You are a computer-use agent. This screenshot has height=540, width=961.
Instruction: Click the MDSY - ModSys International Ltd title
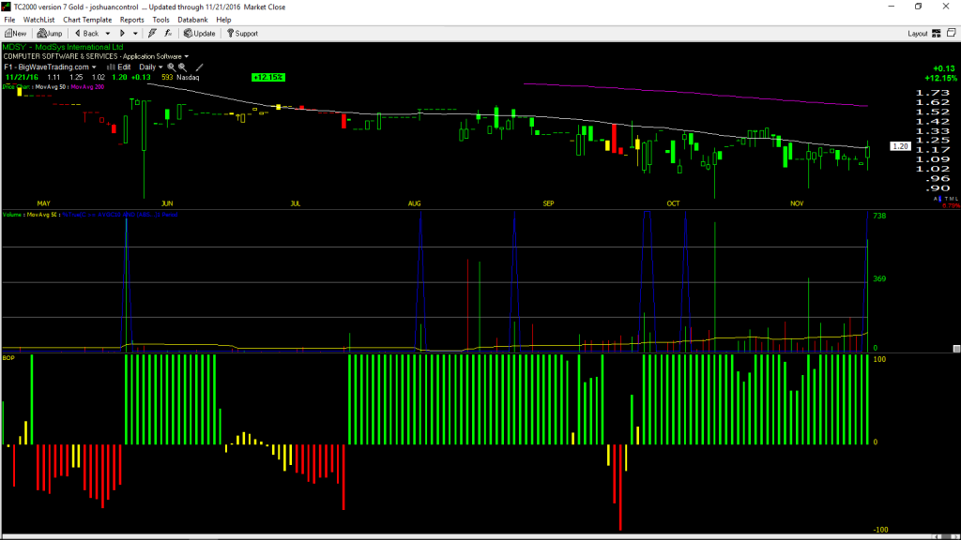[x=63, y=47]
